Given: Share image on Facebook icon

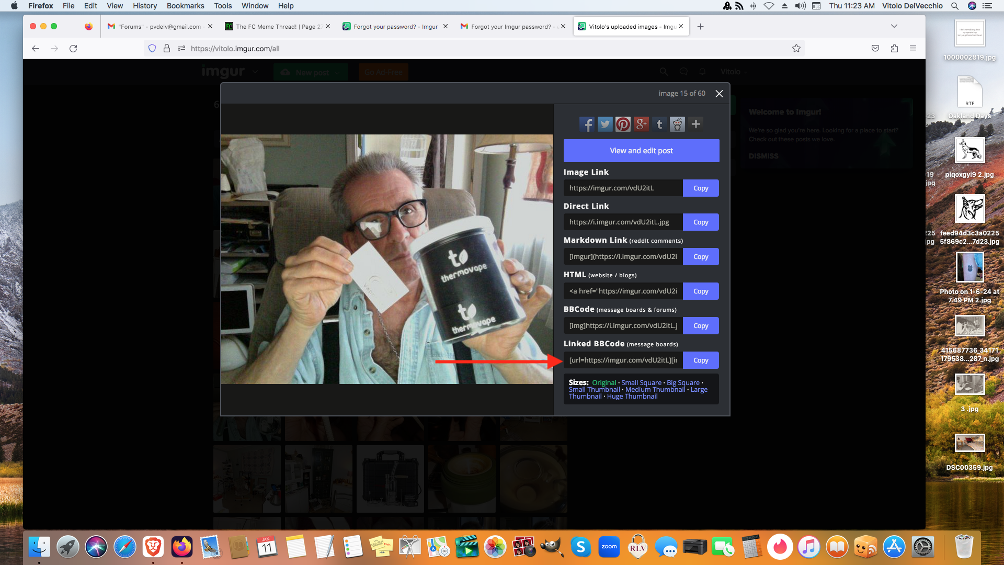Looking at the screenshot, I should coord(587,125).
